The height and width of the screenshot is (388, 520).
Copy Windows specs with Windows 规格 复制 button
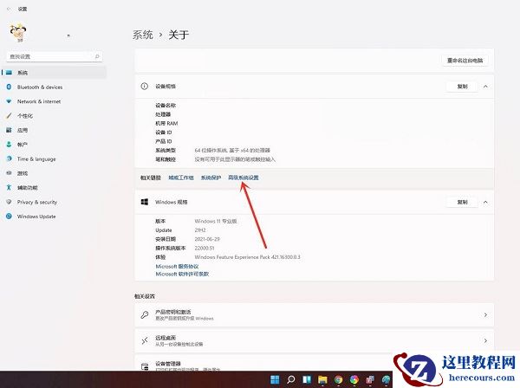pos(462,202)
